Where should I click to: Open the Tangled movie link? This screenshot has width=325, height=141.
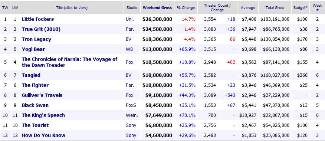tap(31, 75)
